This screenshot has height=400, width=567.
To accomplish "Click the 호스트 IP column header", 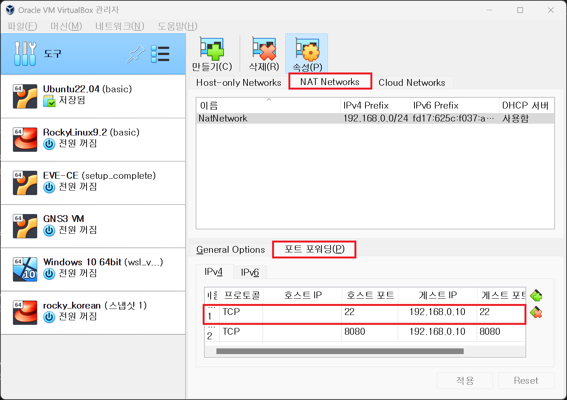I will point(303,295).
